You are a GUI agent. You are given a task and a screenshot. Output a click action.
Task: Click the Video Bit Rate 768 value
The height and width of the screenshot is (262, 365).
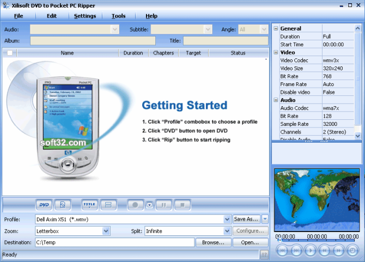pyautogui.click(x=338, y=76)
